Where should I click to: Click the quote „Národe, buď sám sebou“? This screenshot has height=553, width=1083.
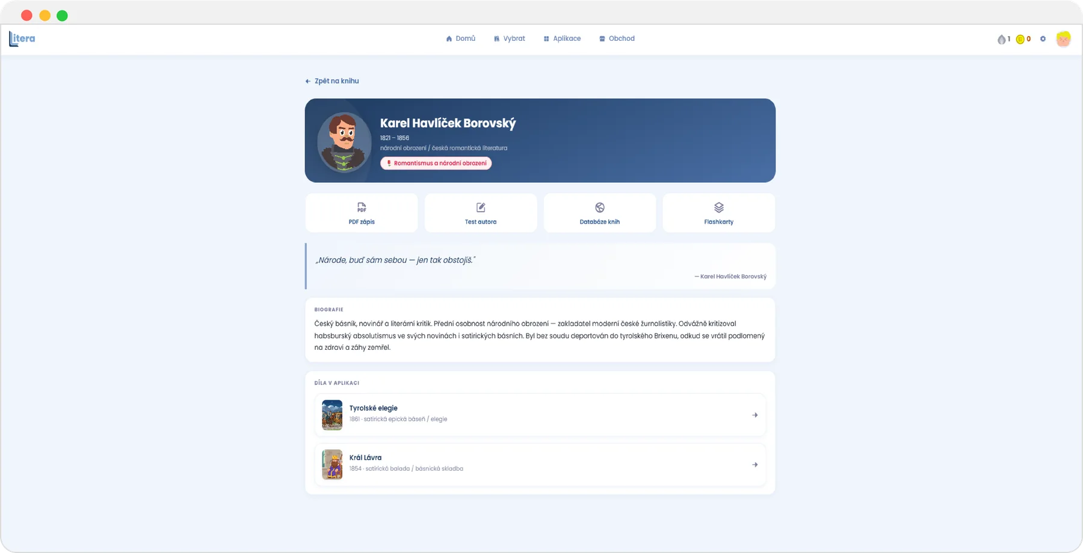[395, 260]
